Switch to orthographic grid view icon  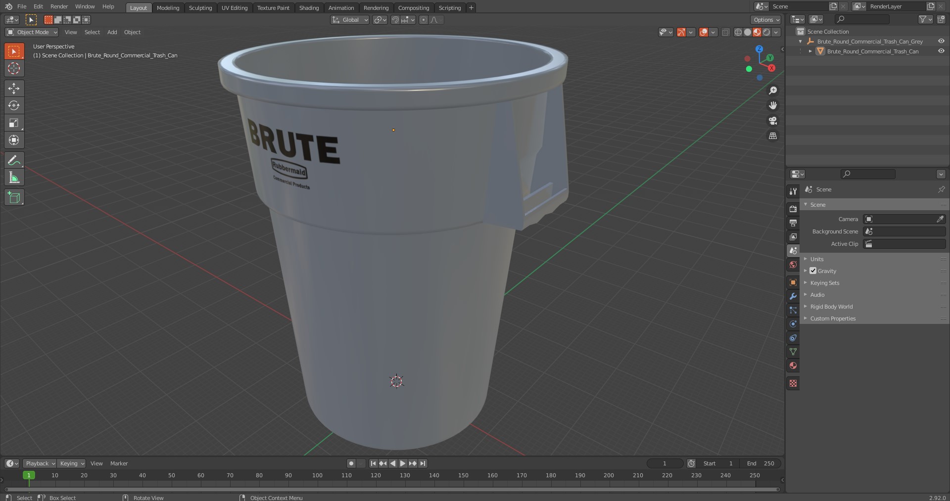772,136
